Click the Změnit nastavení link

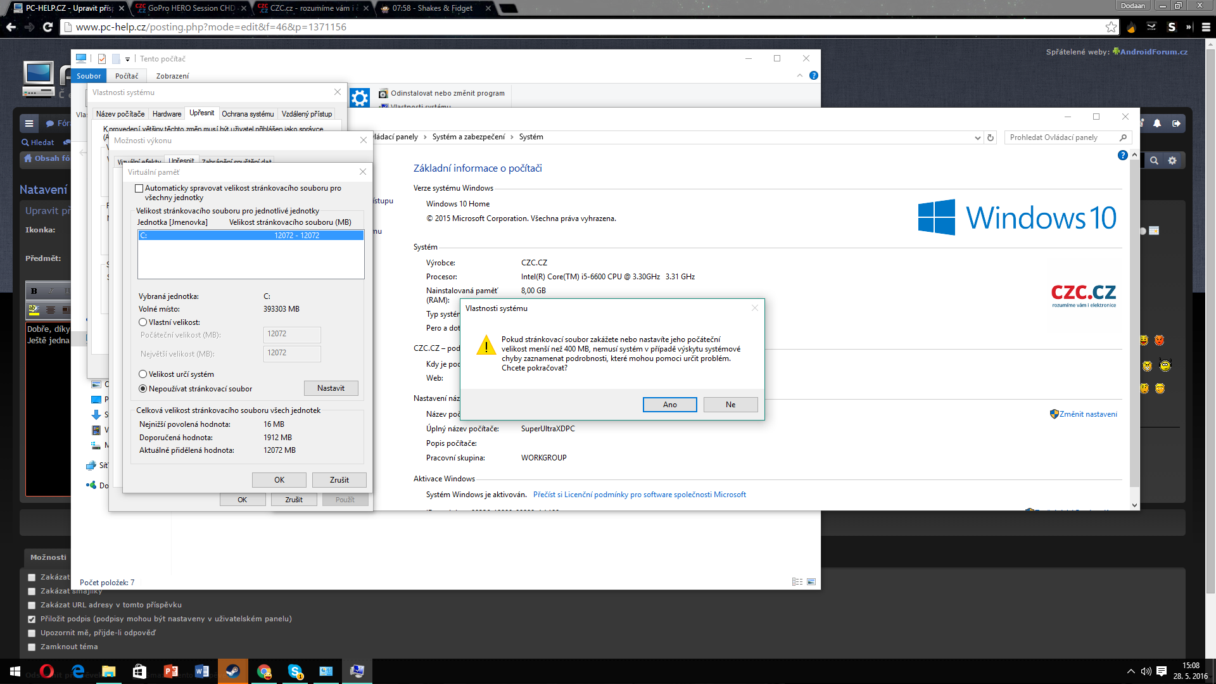(x=1088, y=414)
